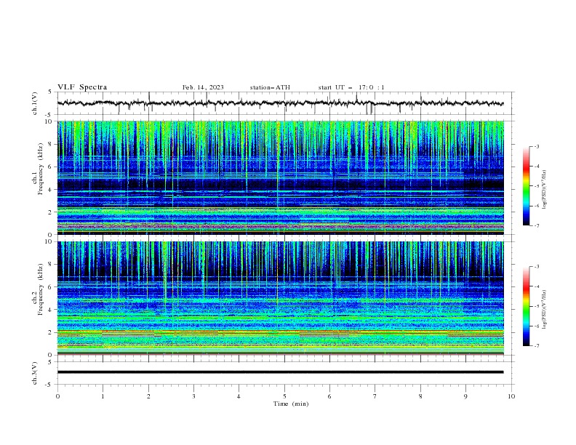
Task: Click the 'start UT = 17:0 :1' label
Action: point(351,87)
